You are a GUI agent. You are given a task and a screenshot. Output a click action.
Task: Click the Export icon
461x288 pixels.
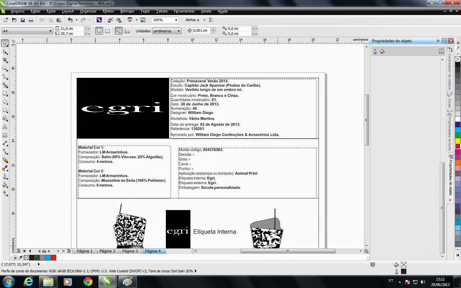[x=118, y=20]
